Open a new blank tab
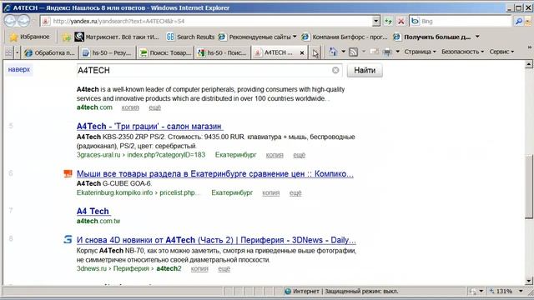534x300 pixels. tap(315, 52)
